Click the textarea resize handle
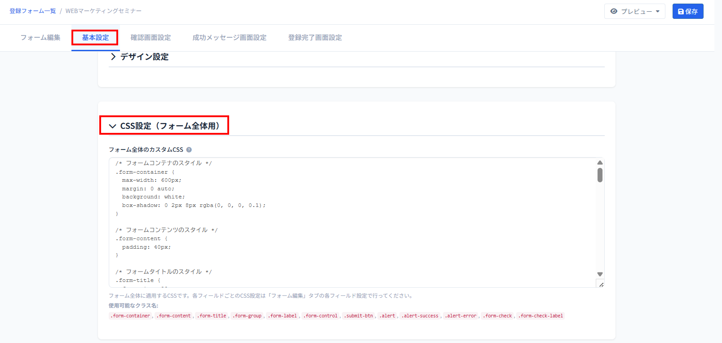The image size is (722, 343). (x=601, y=285)
